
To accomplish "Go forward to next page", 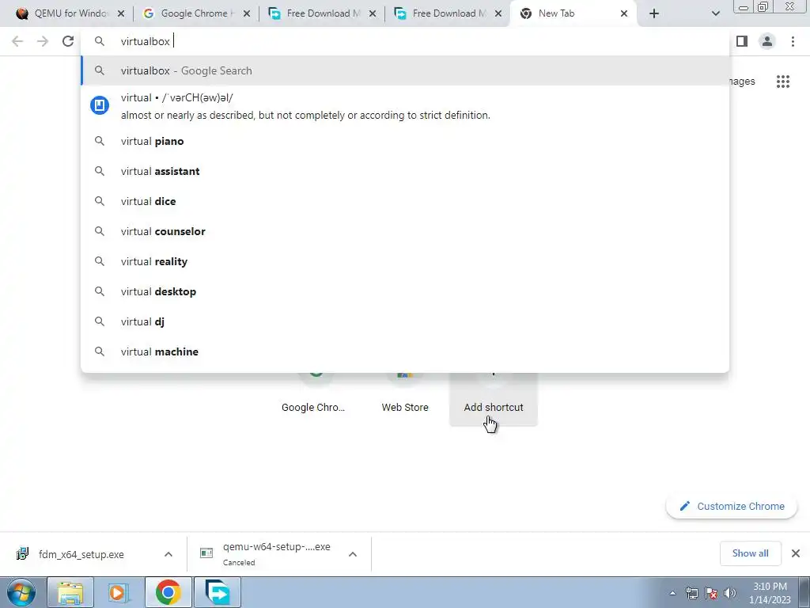I will point(43,41).
